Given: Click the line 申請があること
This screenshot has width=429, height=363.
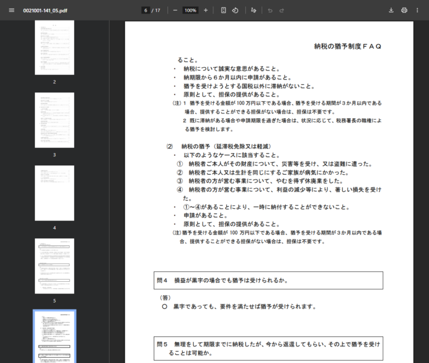Looking at the screenshot, I should (206, 215).
